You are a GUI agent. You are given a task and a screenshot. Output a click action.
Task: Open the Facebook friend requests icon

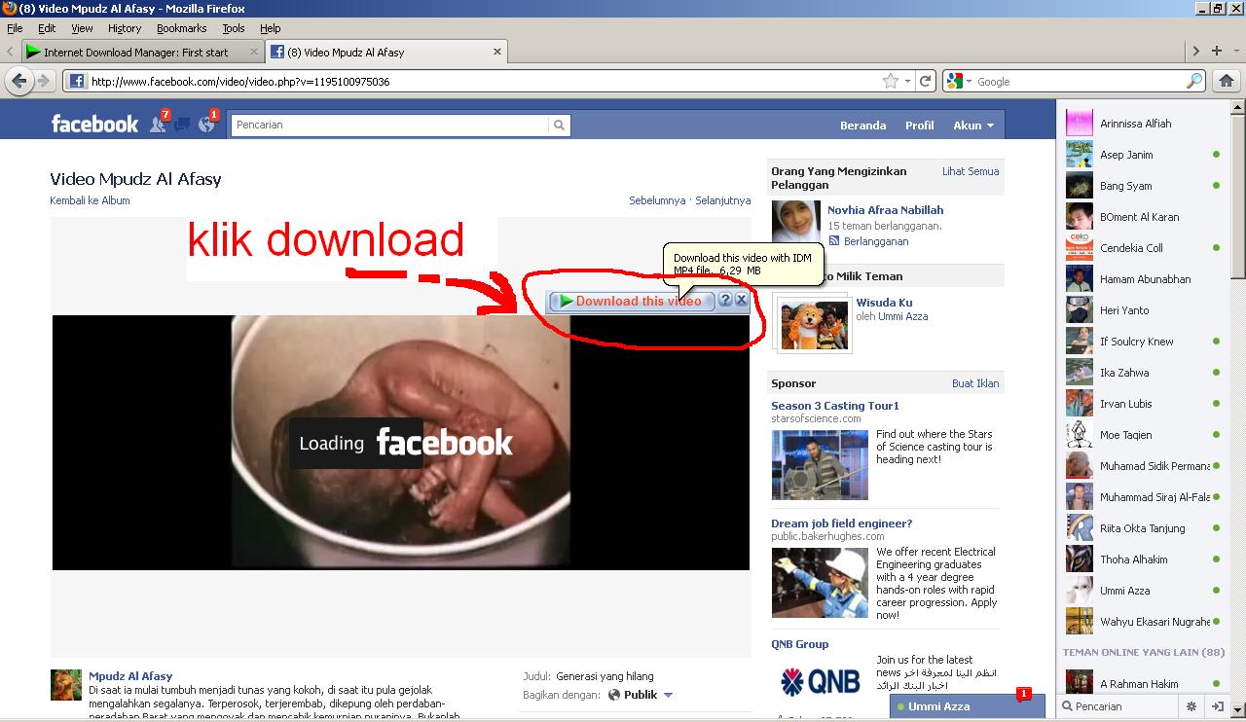coord(159,124)
